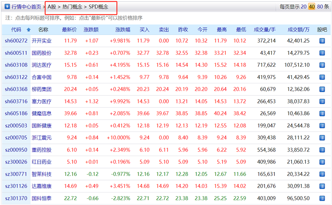Sort table by 成交量/手 column
This screenshot has height=205, width=332.
(265, 29)
